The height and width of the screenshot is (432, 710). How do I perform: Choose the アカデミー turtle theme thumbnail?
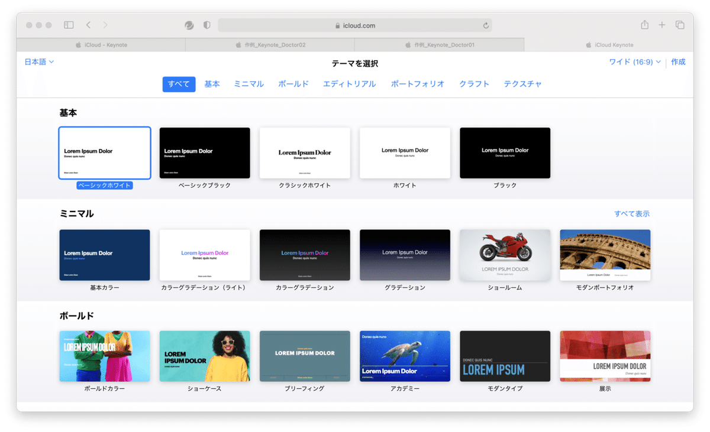(405, 356)
